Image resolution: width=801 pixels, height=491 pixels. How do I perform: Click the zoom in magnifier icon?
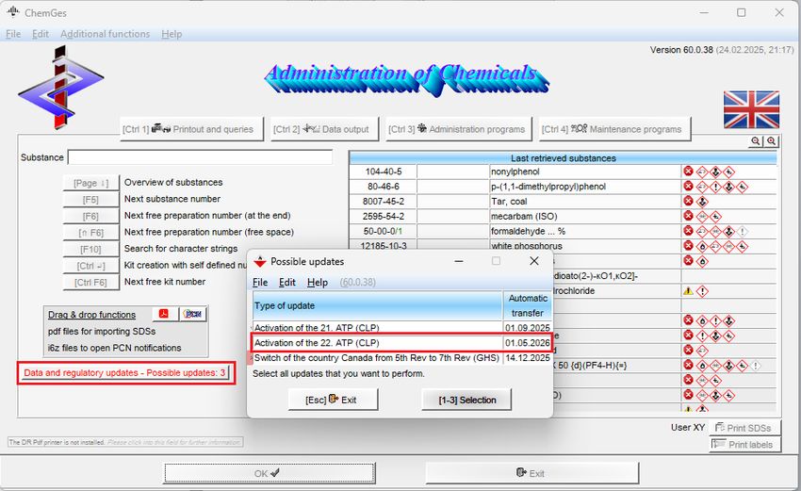point(771,141)
